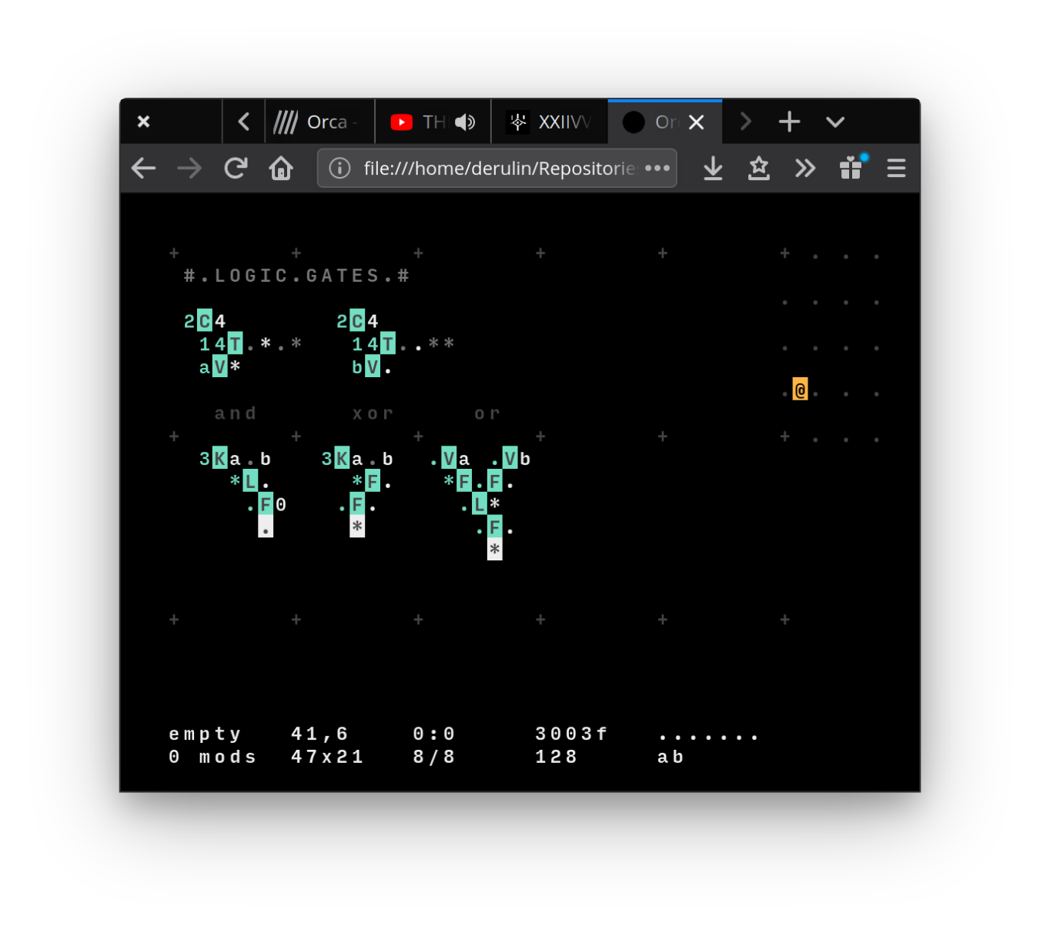Mute the YouTube tab audio
Screen dimensions: 1040x933
coord(465,122)
